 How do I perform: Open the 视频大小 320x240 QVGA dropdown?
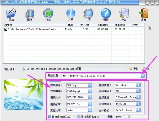(90, 98)
